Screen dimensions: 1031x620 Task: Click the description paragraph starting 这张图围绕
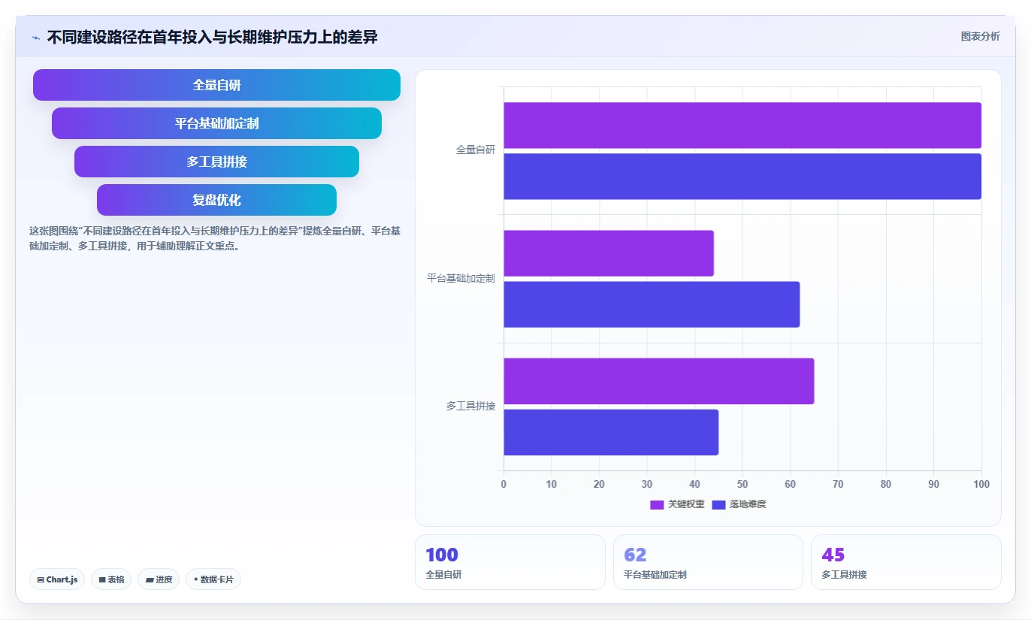tap(215, 238)
